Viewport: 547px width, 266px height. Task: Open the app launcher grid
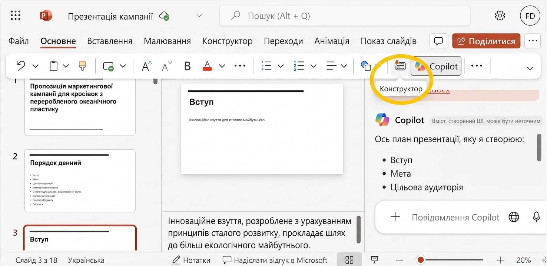(16, 16)
